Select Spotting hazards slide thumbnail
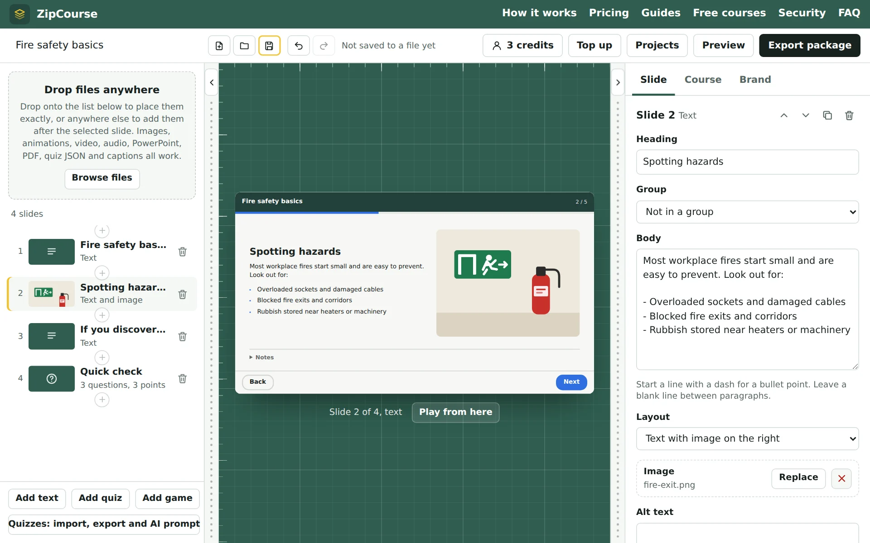The image size is (870, 543). pos(52,294)
